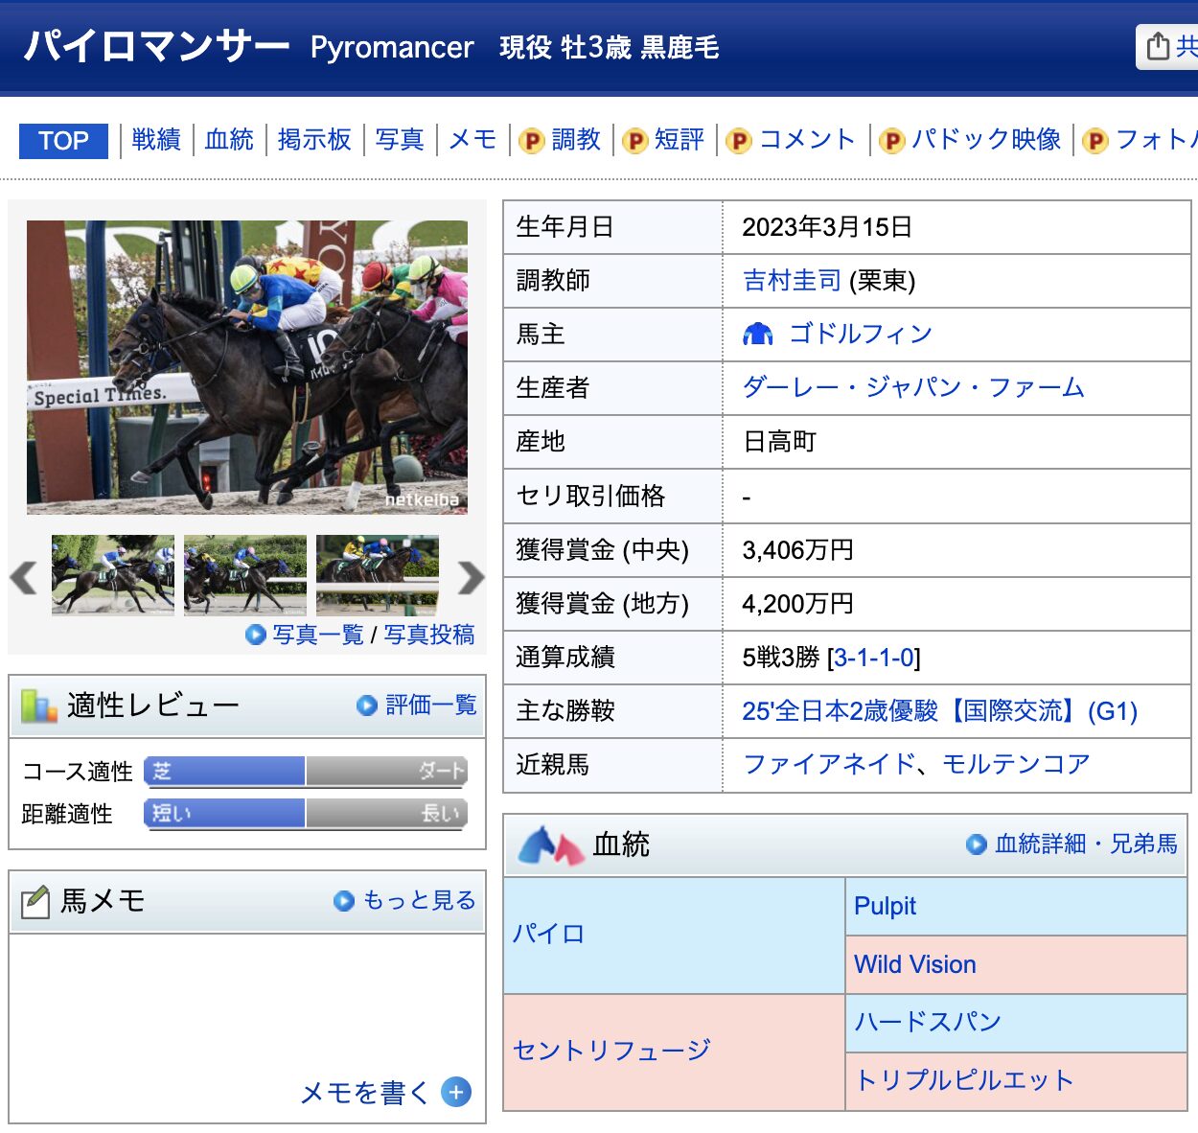1198x1133 pixels.
Task: Click the メモを書く link
Action: [365, 1093]
